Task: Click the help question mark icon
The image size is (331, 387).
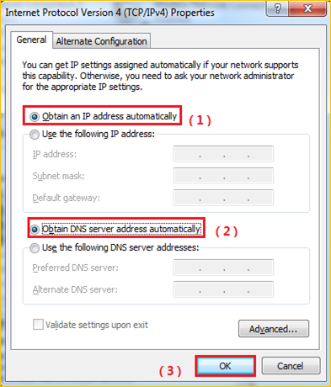Action: coord(277,9)
